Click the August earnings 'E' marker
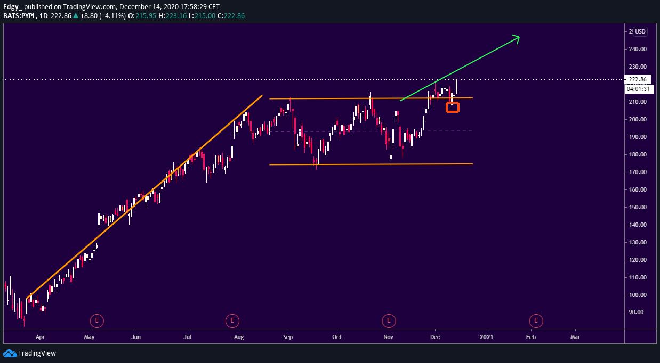Image resolution: width=660 pixels, height=363 pixels. tap(232, 320)
